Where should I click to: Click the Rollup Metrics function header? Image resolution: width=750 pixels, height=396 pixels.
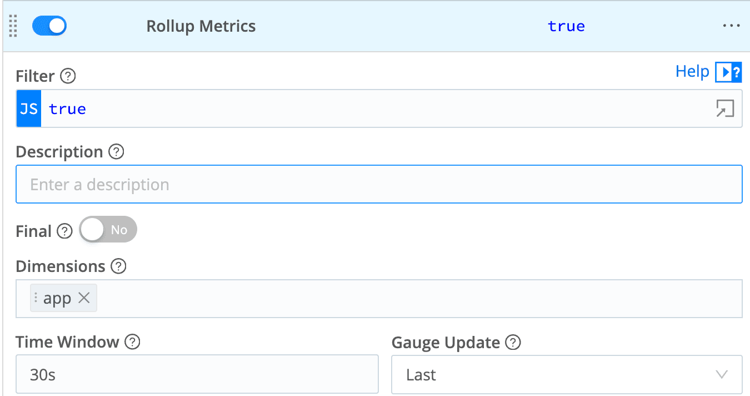point(201,26)
